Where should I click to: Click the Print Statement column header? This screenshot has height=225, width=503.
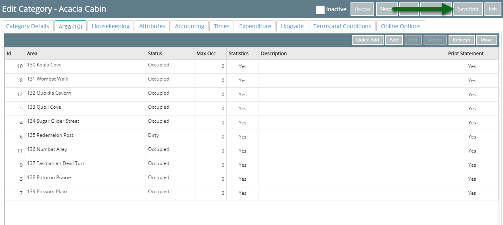pos(472,54)
